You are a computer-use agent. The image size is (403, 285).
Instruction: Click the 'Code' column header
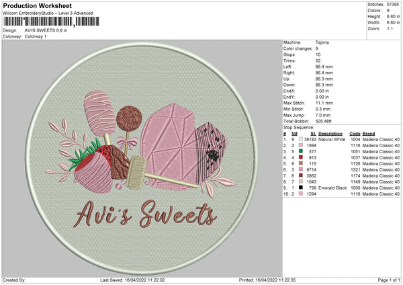click(355, 134)
